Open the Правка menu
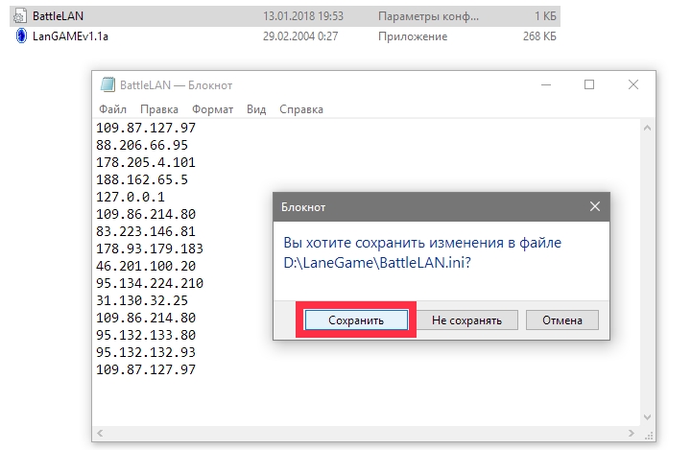Viewport: 692px width, 450px height. 159,109
